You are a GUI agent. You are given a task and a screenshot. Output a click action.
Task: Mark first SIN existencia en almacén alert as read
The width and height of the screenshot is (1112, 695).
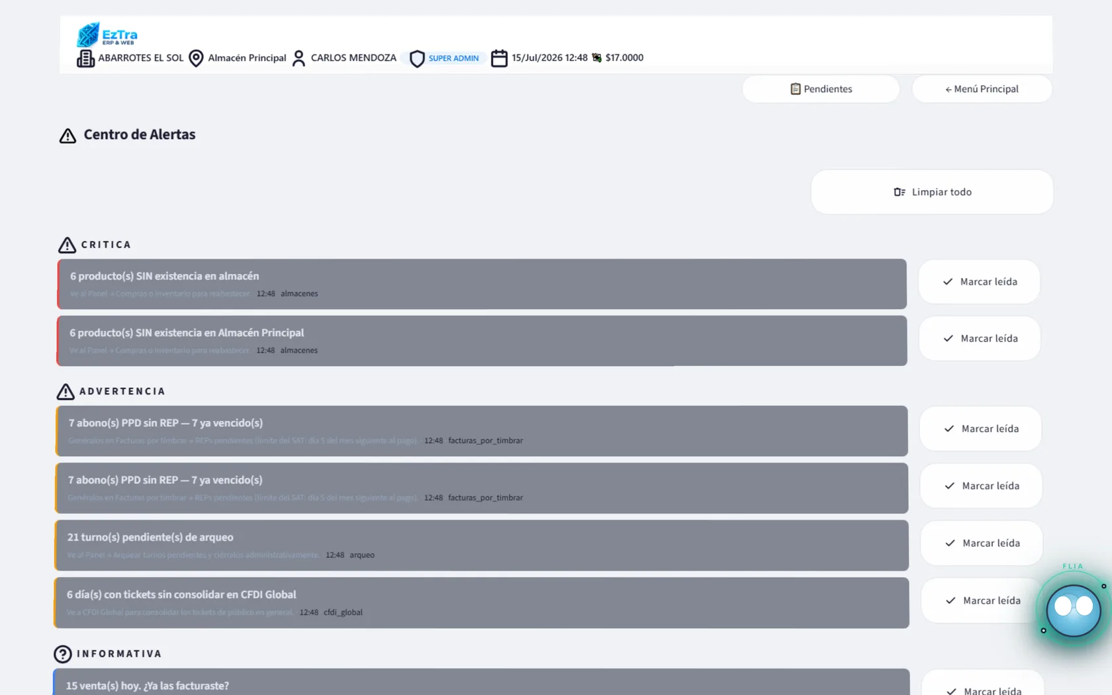pyautogui.click(x=980, y=282)
